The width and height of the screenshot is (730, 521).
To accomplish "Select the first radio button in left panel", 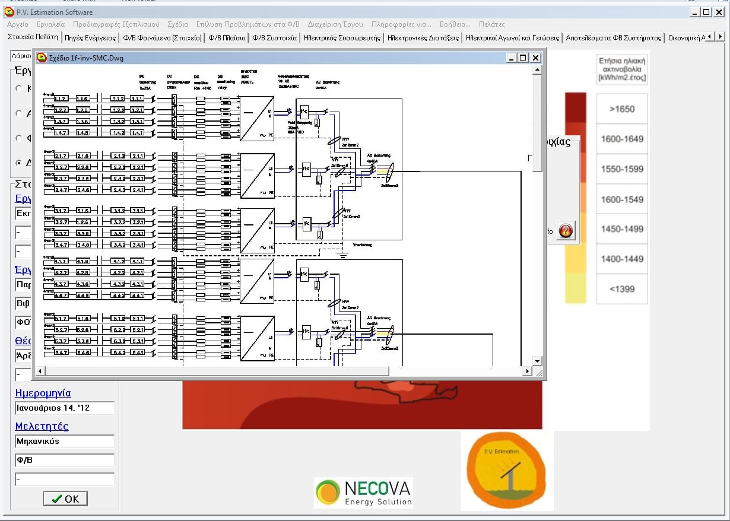I will tap(19, 88).
